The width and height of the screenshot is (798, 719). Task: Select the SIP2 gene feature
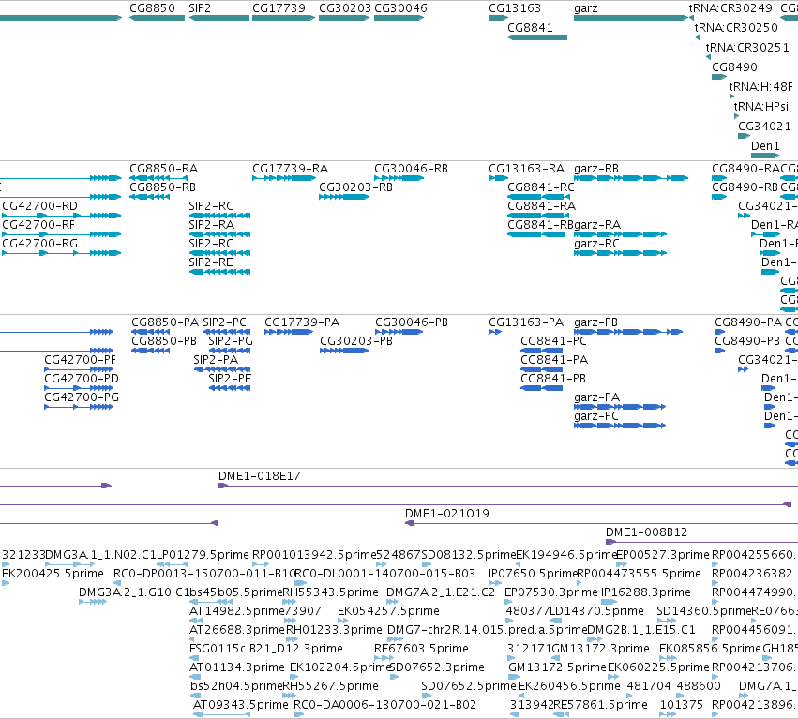219,18
